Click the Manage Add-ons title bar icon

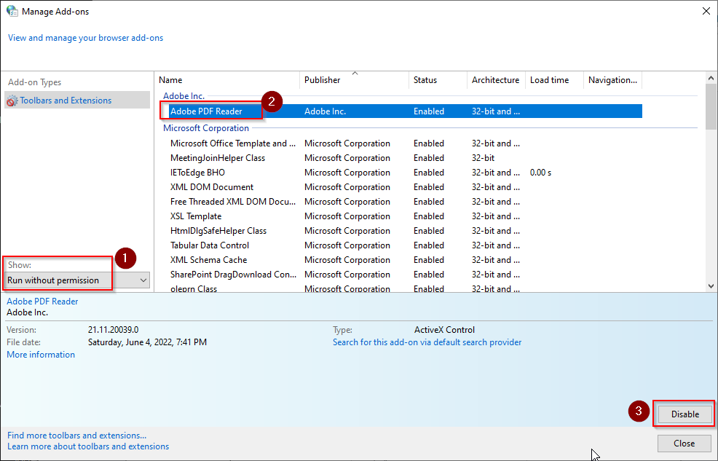pyautogui.click(x=12, y=11)
